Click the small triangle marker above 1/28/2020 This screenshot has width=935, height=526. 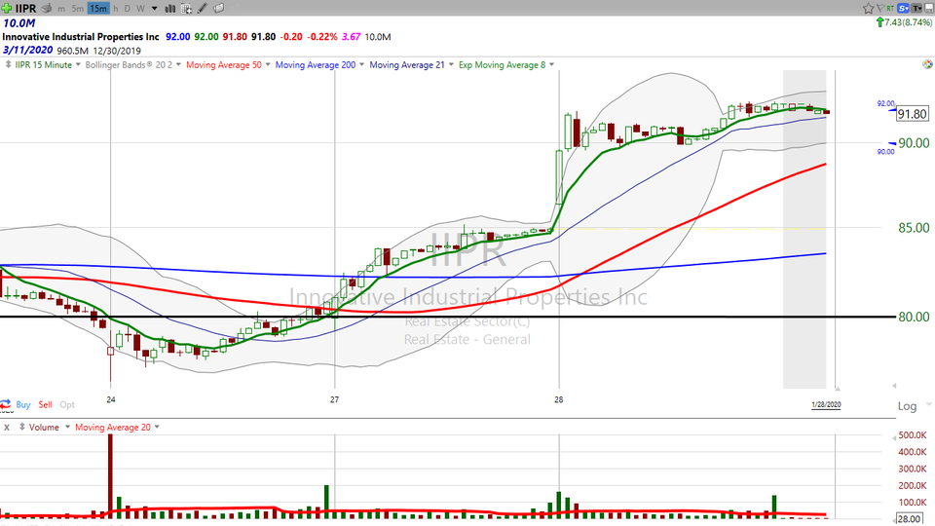coord(838,389)
